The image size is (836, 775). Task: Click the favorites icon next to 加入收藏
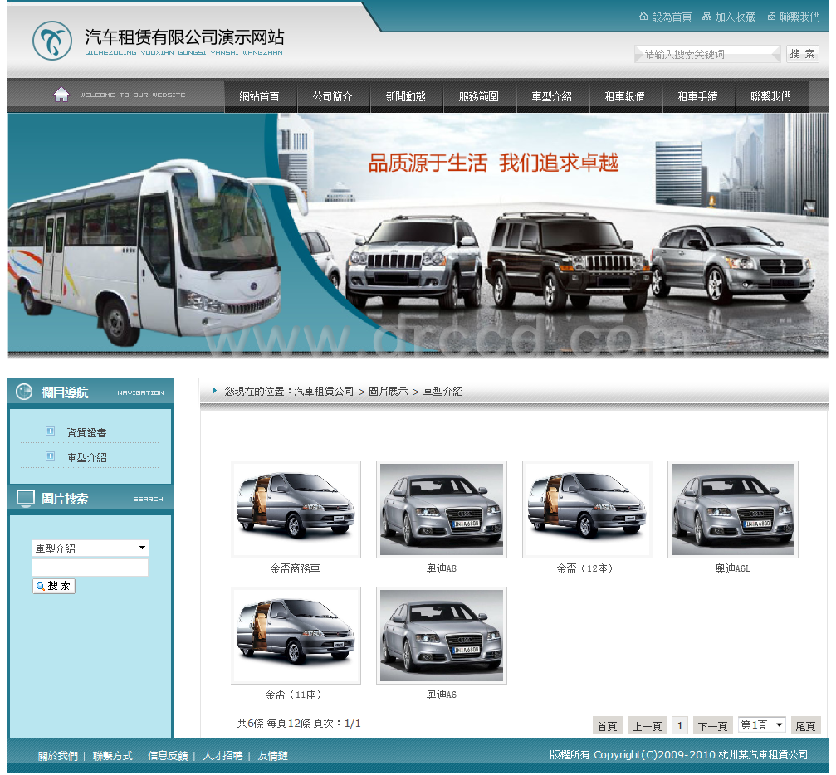707,16
